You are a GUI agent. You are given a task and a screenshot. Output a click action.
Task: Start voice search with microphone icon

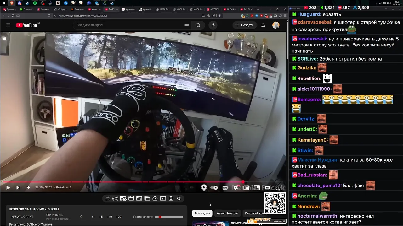click(213, 25)
